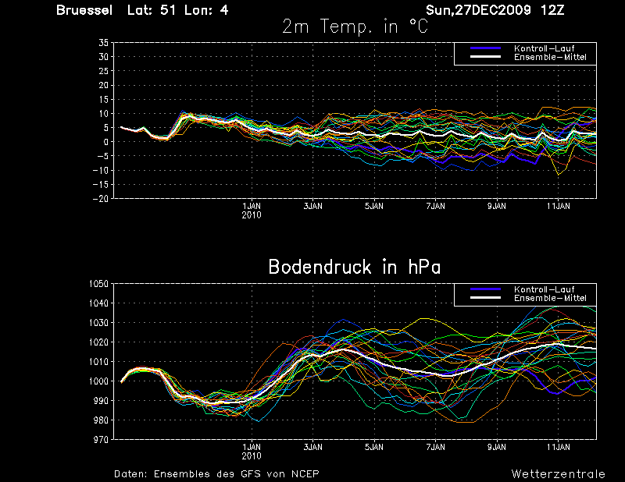Image resolution: width=625 pixels, height=482 pixels.
Task: Click the '2m Temp. in °C' chart title
Action: [355, 27]
